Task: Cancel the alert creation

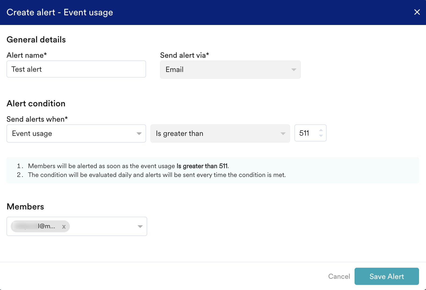Action: (339, 276)
